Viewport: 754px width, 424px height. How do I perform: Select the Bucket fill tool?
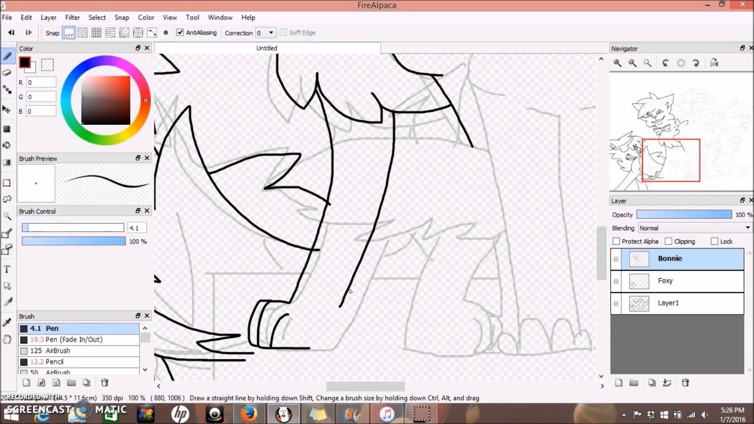point(7,145)
